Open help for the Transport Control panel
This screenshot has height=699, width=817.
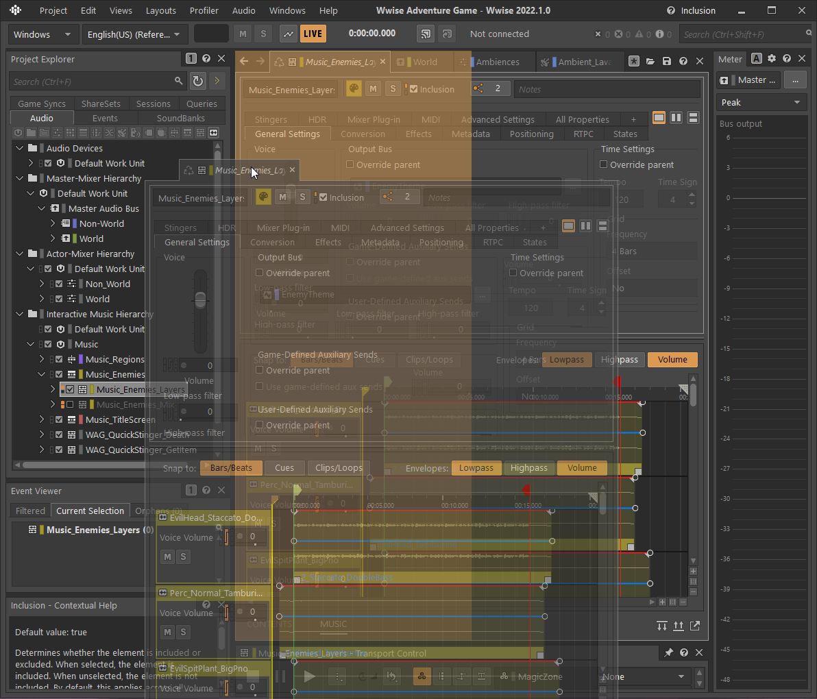pos(684,652)
